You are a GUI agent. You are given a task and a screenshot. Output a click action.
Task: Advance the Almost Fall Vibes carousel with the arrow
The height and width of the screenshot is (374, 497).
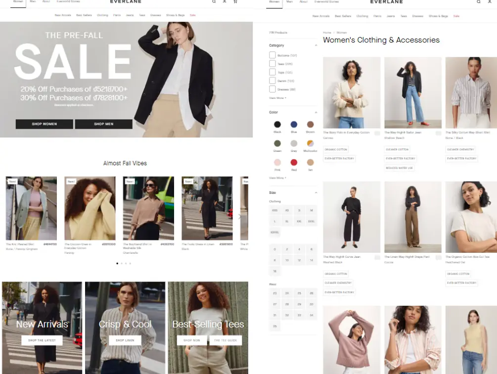coord(239,217)
